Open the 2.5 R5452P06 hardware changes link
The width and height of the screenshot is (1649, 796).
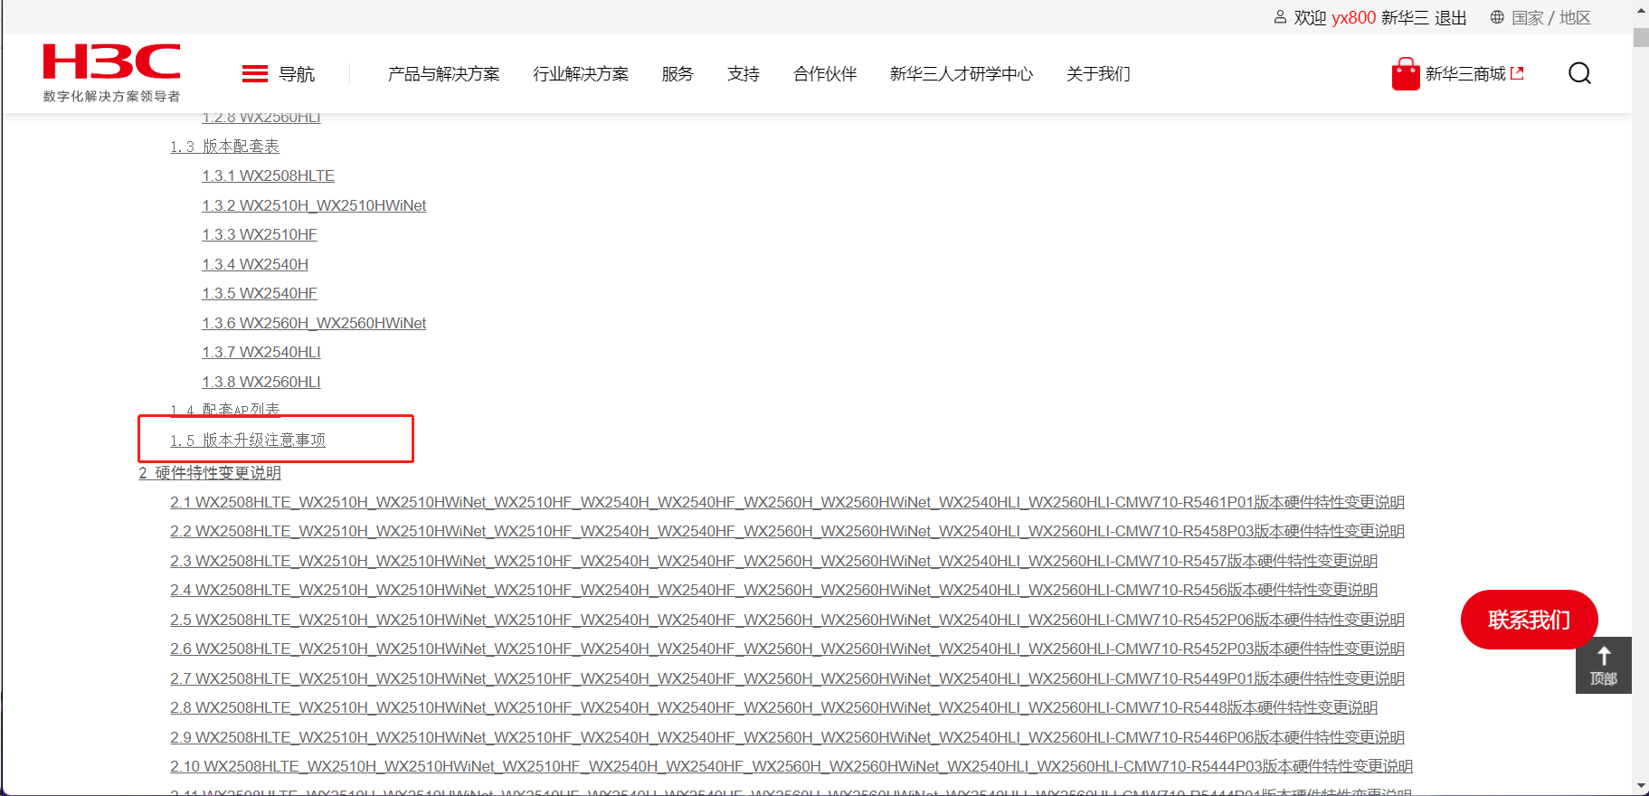click(x=787, y=620)
